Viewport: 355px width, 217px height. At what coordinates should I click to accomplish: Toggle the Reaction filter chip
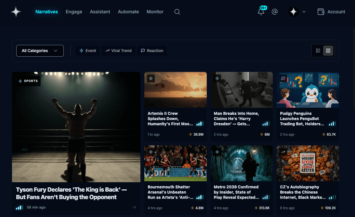pos(152,51)
